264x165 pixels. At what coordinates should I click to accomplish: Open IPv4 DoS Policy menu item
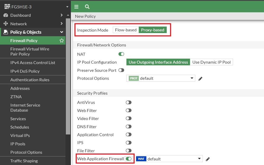pyautogui.click(x=25, y=71)
